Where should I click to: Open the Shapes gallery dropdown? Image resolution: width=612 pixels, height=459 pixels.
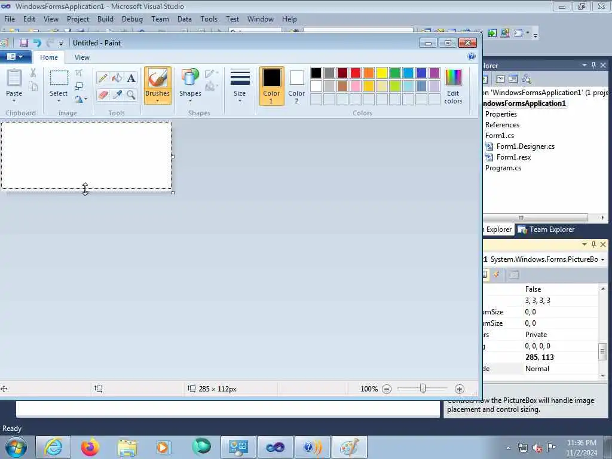[190, 101]
